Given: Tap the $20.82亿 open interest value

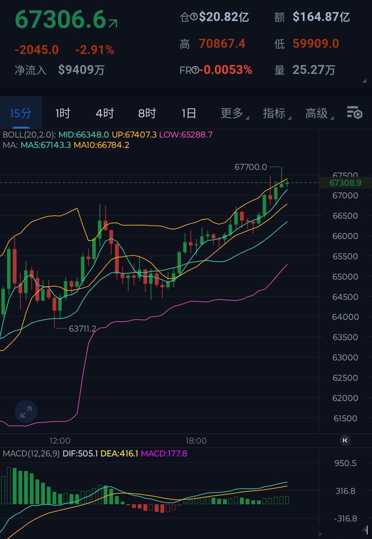Looking at the screenshot, I should coord(224,17).
